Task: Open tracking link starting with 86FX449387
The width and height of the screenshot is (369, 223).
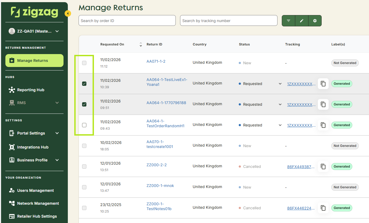Action: (301, 167)
